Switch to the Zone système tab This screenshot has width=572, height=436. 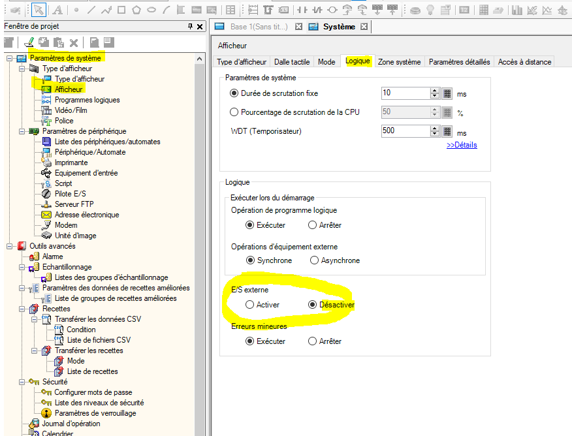(x=399, y=62)
